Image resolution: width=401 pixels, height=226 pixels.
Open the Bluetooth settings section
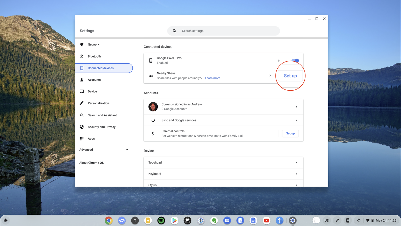[95, 56]
